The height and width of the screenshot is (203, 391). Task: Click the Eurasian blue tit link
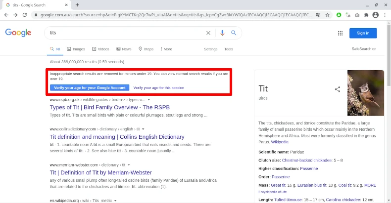(312, 185)
